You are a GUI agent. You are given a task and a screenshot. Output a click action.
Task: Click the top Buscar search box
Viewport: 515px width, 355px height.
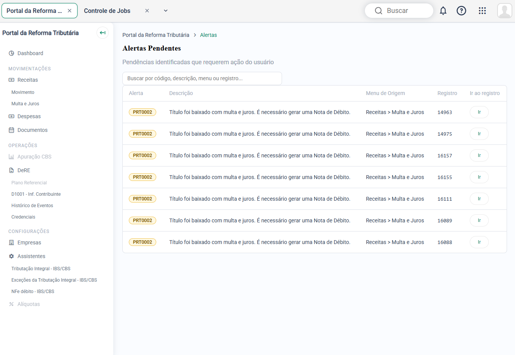pyautogui.click(x=399, y=11)
